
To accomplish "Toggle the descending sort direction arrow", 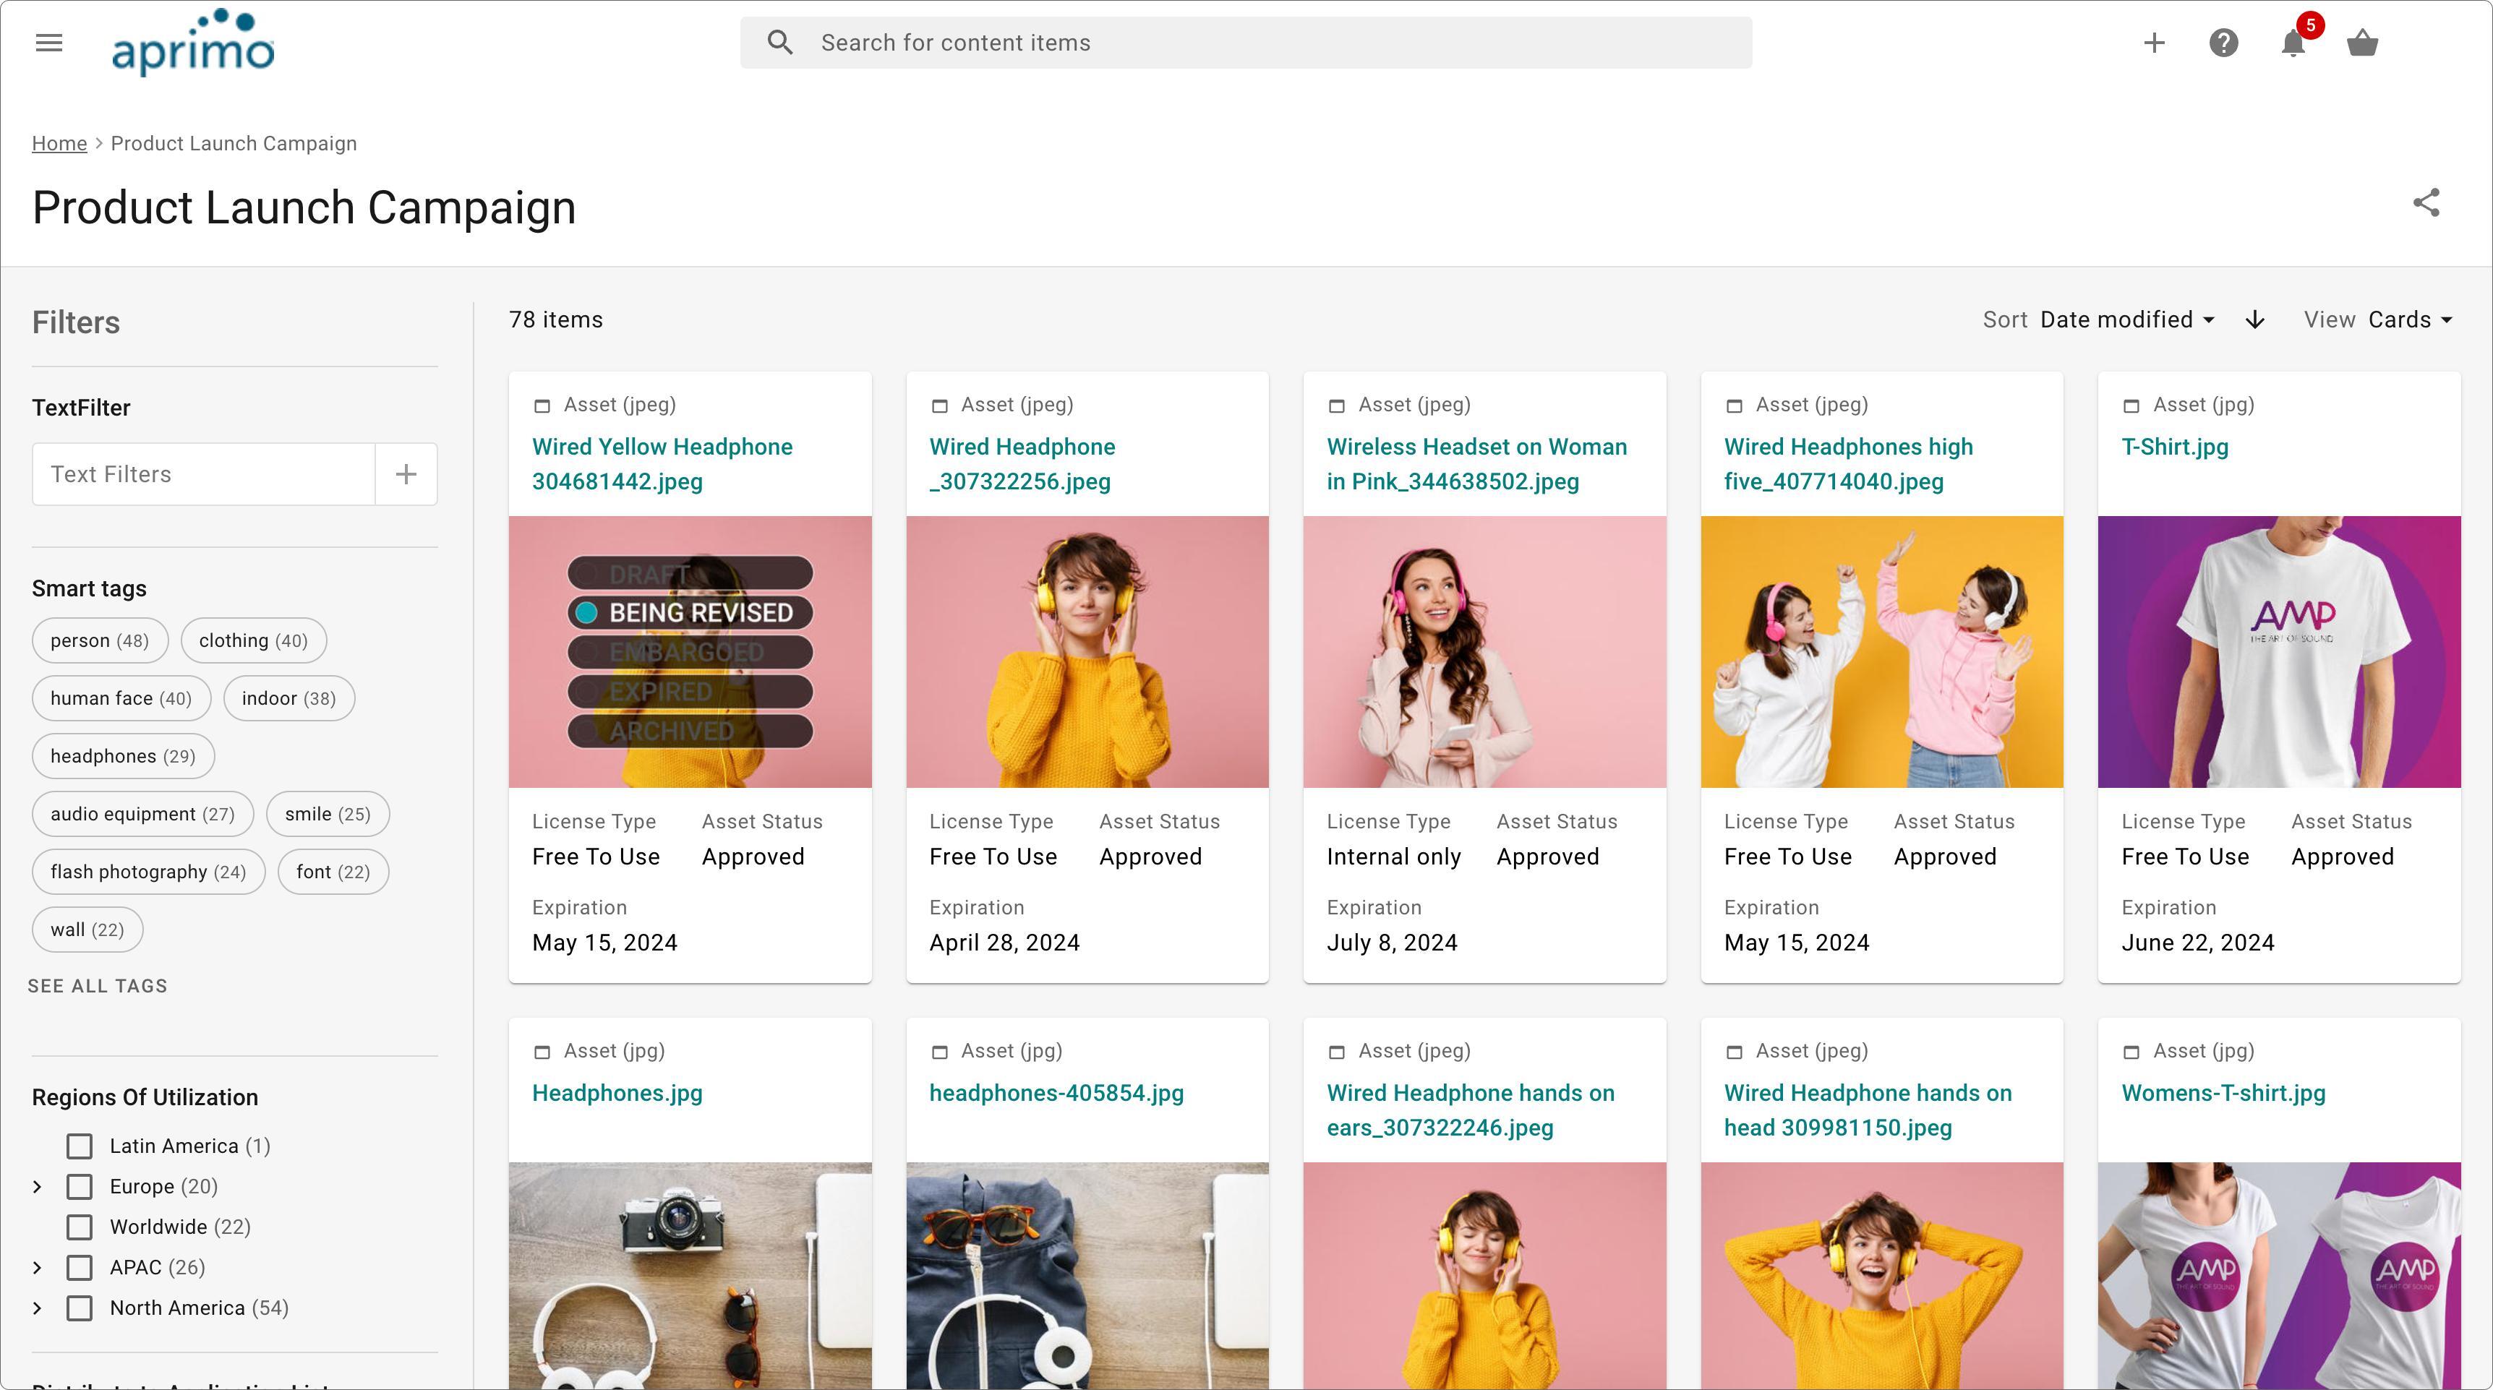I will click(2254, 320).
